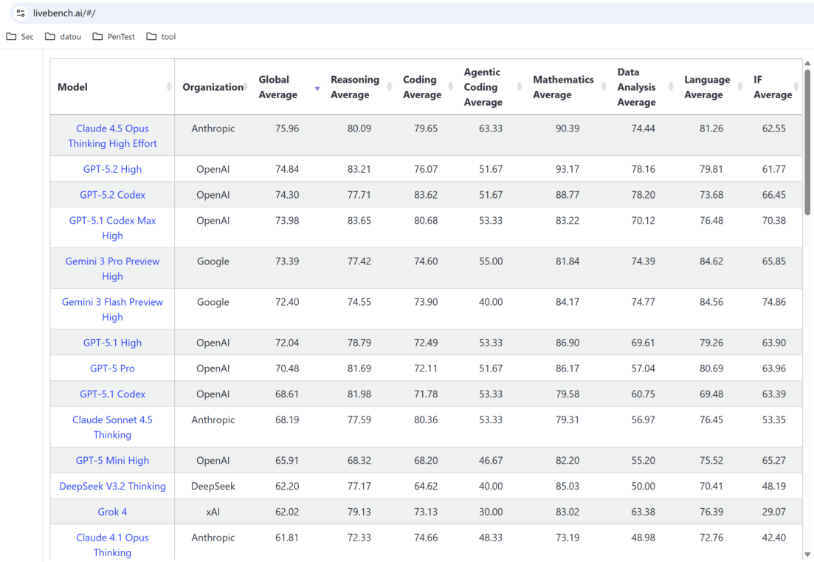Sort by Coding Average arrows

coord(451,86)
